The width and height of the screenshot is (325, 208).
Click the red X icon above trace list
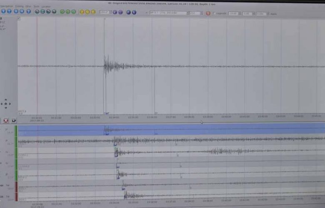6,120
